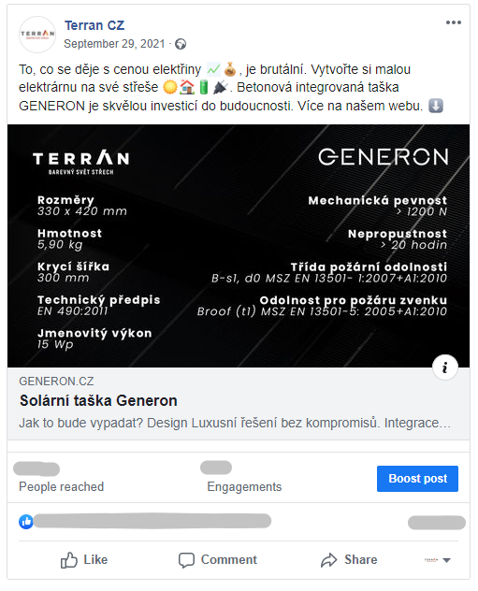Open the page identity selector dropdown arrow
478x591 pixels.
447,560
